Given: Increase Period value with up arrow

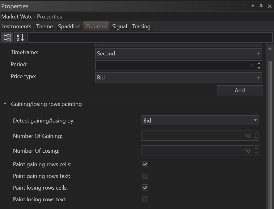Looking at the screenshot, I should tap(259, 63).
